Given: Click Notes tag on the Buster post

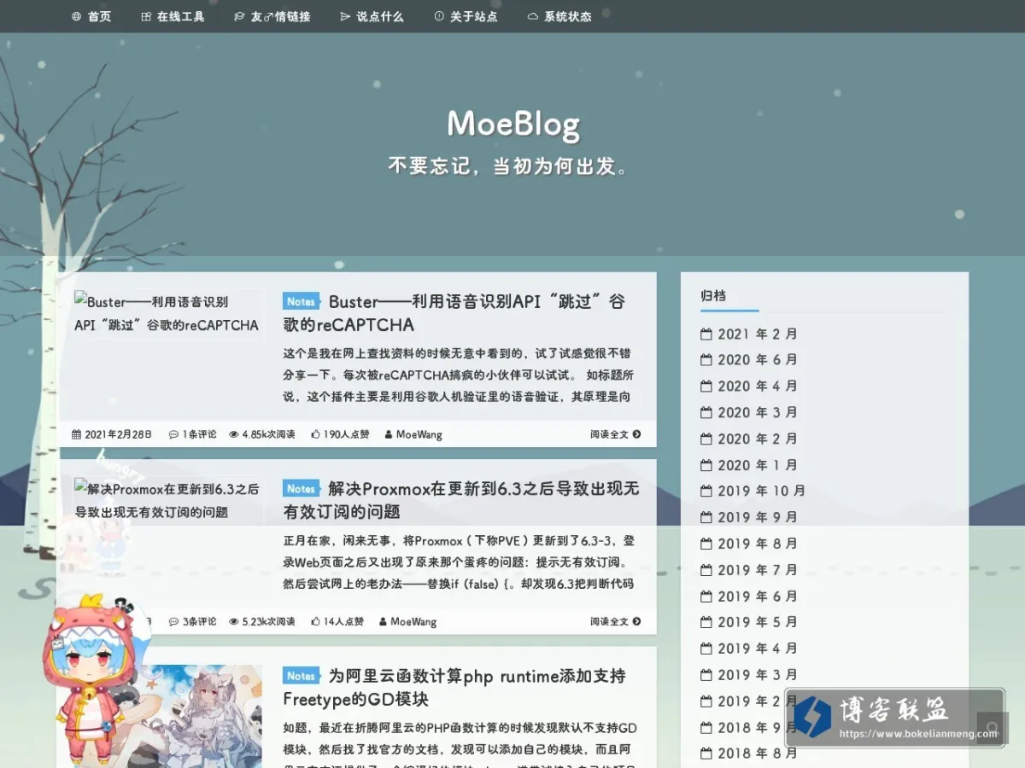Looking at the screenshot, I should 301,301.
